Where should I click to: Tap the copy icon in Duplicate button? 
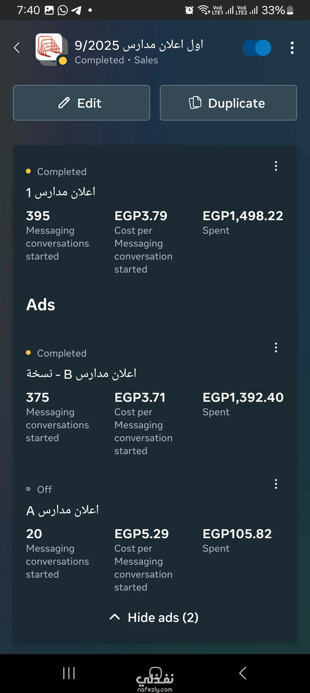(195, 103)
